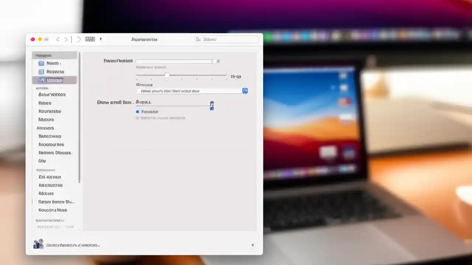
Task: Click the question mark help button at bottom right
Action: (x=252, y=244)
